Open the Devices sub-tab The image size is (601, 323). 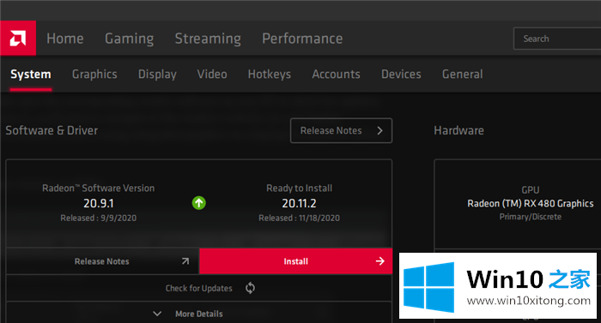point(401,74)
